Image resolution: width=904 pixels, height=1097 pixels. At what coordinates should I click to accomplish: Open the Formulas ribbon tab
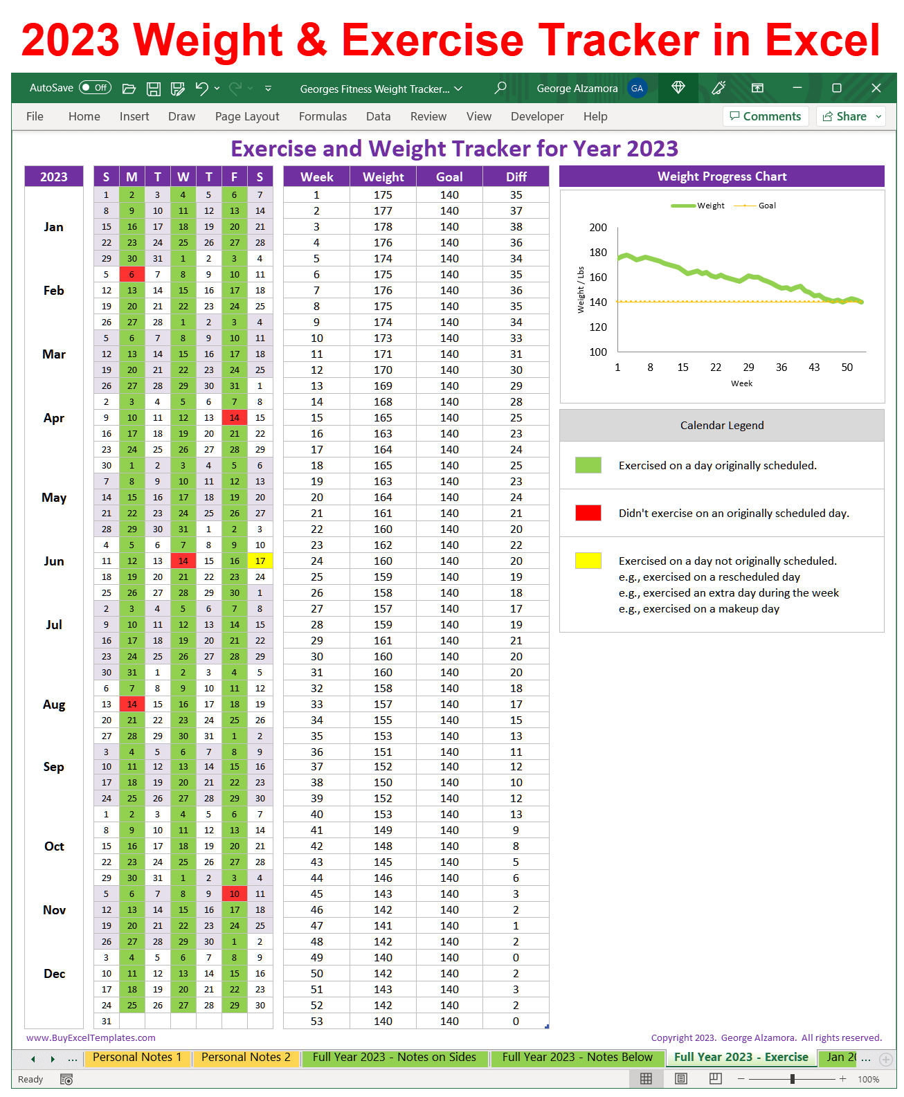(x=323, y=116)
